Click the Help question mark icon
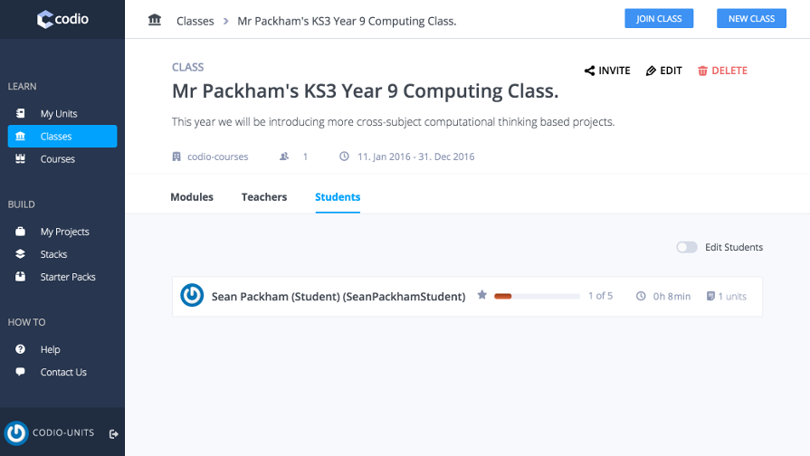Image resolution: width=810 pixels, height=456 pixels. pos(20,349)
